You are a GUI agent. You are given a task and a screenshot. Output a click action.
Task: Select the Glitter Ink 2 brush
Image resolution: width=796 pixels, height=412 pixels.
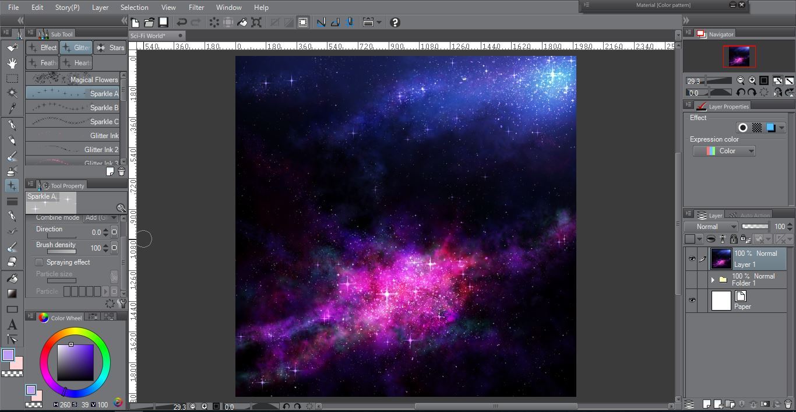(73, 150)
